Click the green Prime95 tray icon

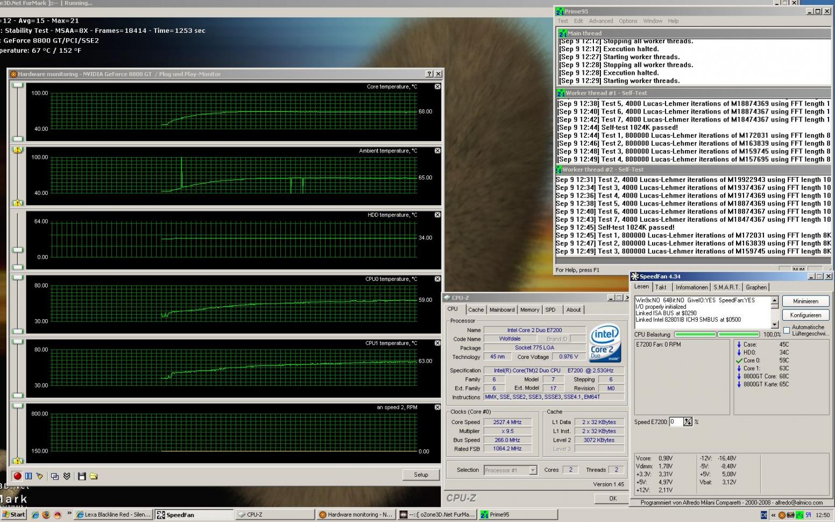tap(799, 516)
